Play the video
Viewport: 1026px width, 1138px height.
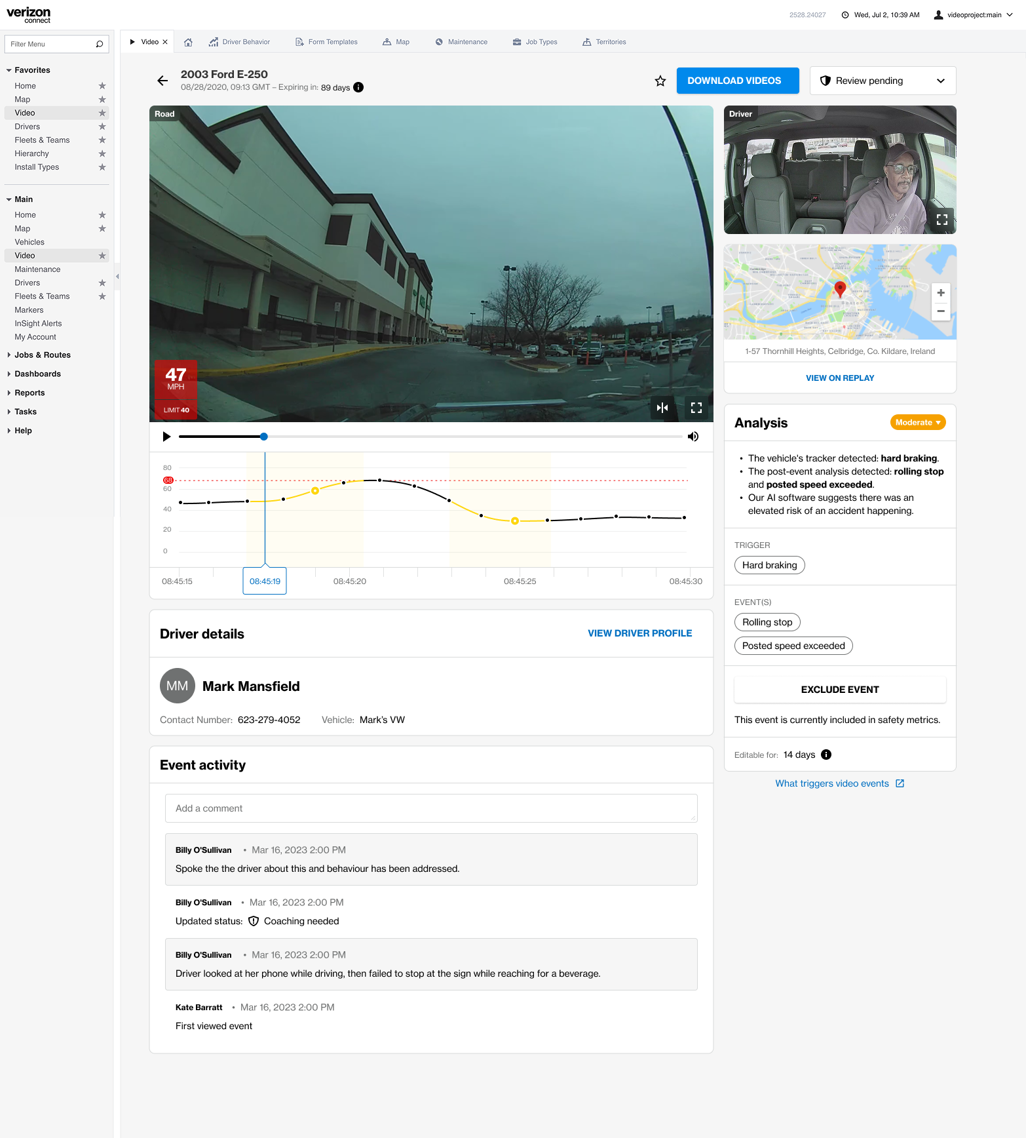166,437
